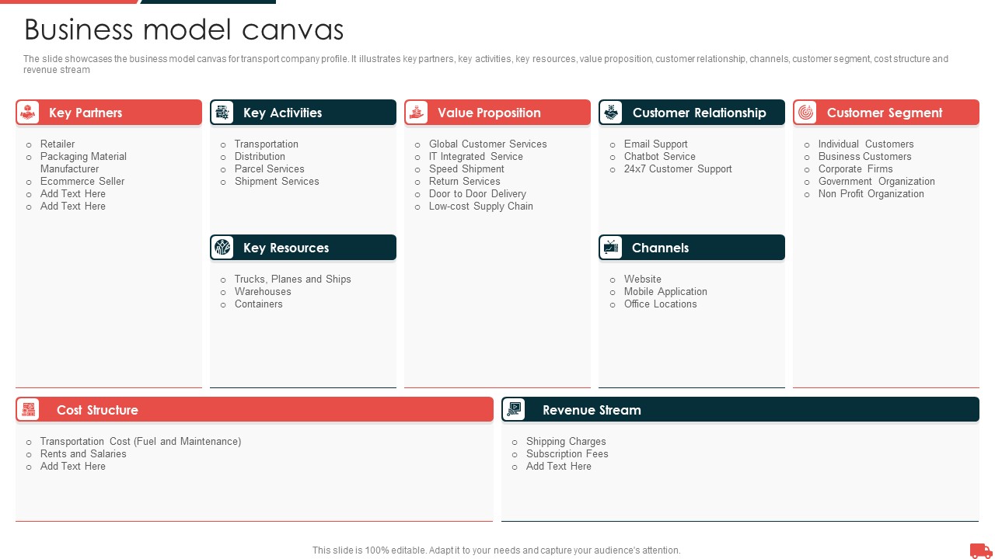
Task: Click the slide description paragraph
Action: pos(486,64)
